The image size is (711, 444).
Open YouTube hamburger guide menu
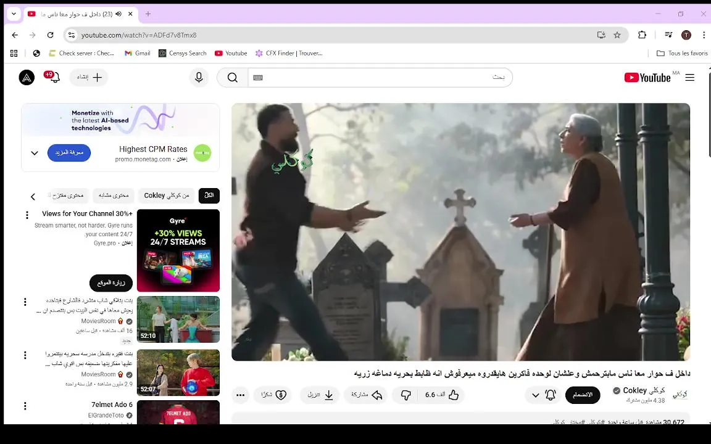689,78
